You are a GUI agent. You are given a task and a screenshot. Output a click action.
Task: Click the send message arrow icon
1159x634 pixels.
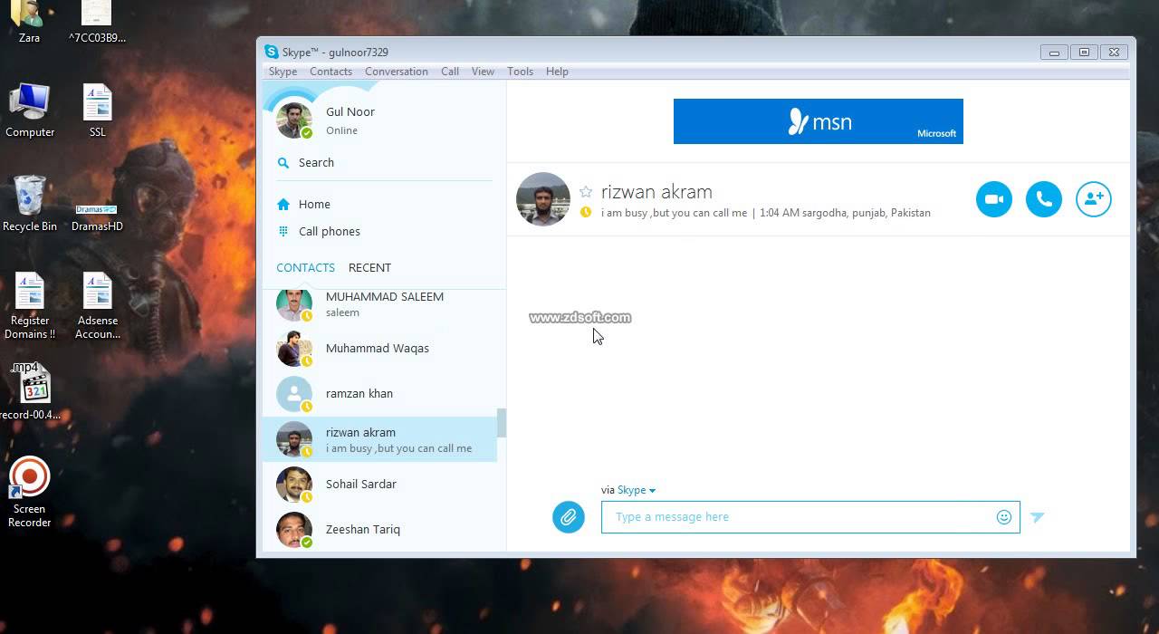pos(1038,517)
